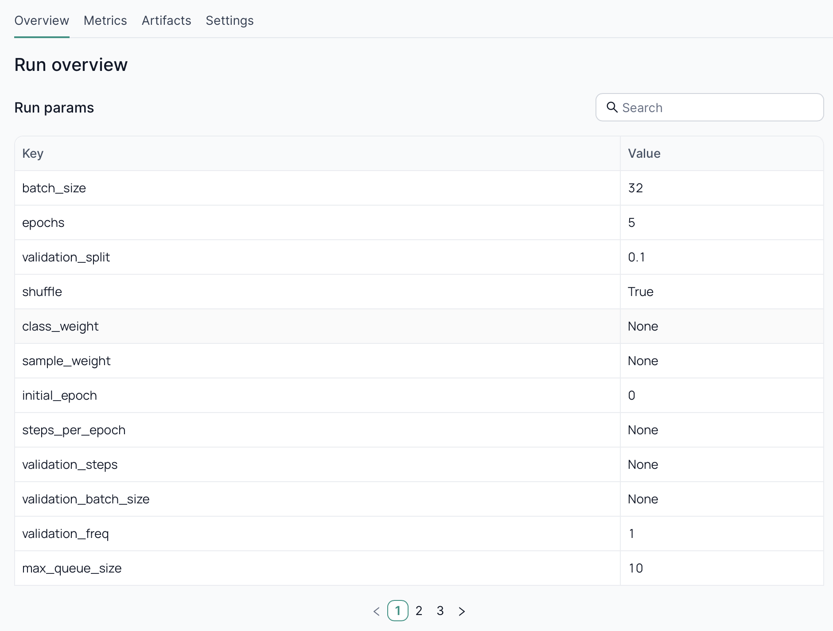Click the epochs value of 5
The width and height of the screenshot is (833, 631).
(x=632, y=222)
